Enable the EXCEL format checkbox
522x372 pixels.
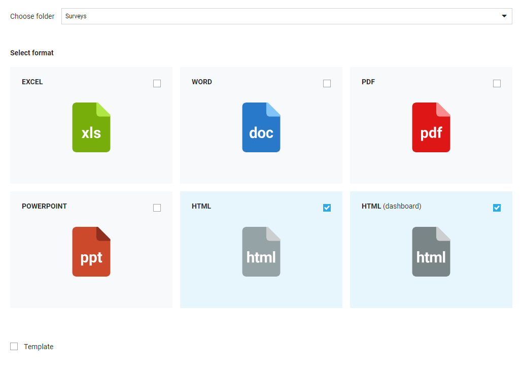point(157,83)
